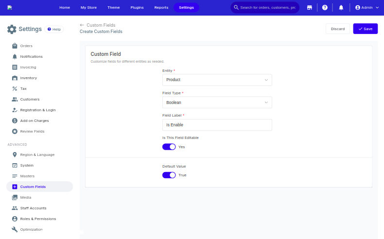Click the Staff Accounts group icon
Image resolution: width=384 pixels, height=239 pixels.
(15, 208)
